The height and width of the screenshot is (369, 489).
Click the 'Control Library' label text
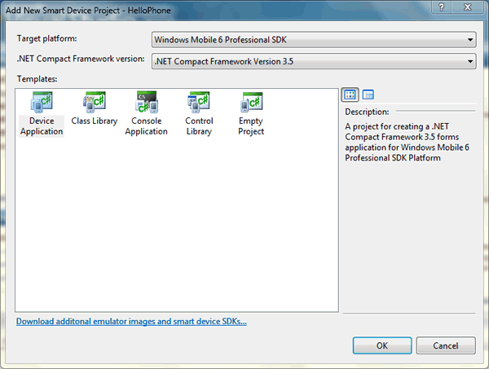pos(199,126)
